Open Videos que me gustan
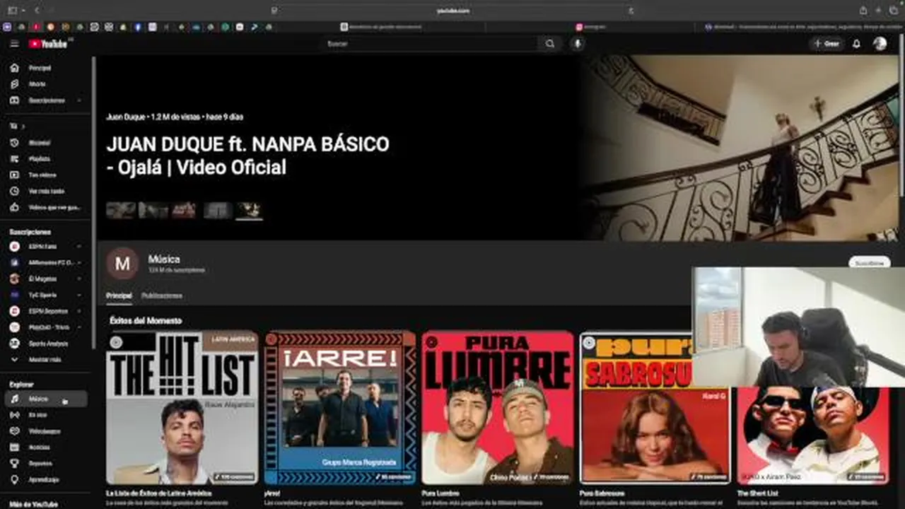The height and width of the screenshot is (509, 905). [x=46, y=207]
